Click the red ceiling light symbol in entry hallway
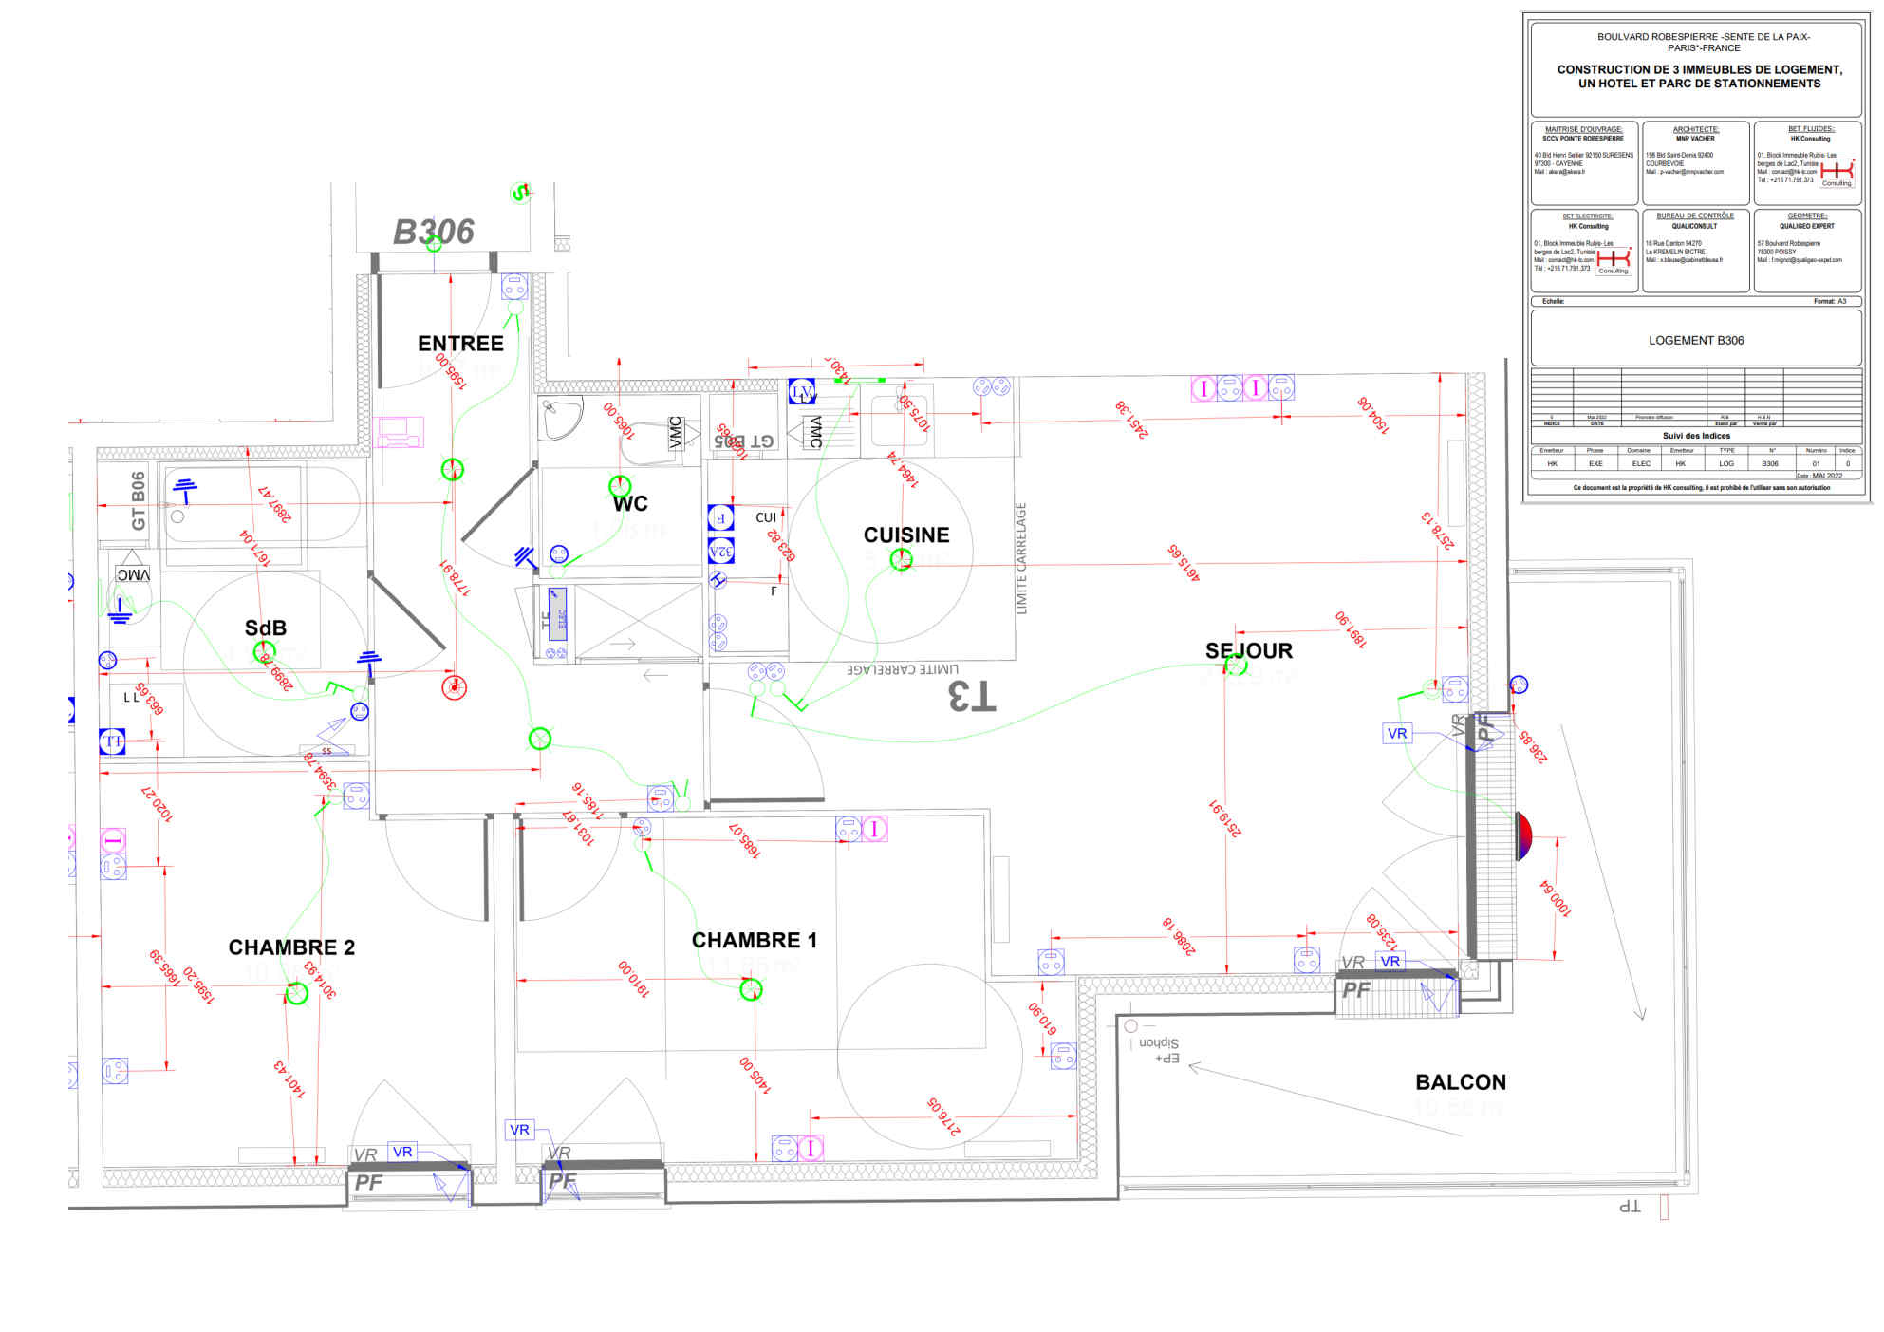The height and width of the screenshot is (1332, 1884). [455, 687]
